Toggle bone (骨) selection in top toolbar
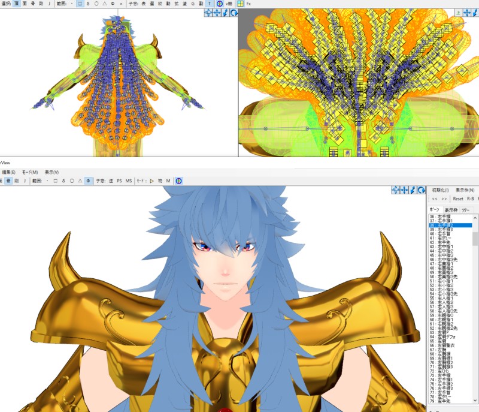 33,4
